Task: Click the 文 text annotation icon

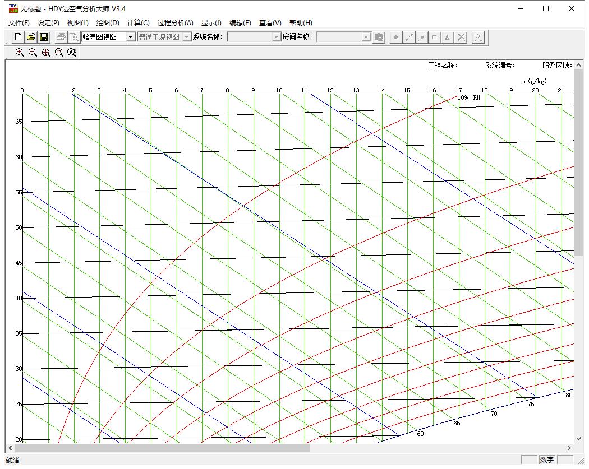Action: click(x=477, y=37)
